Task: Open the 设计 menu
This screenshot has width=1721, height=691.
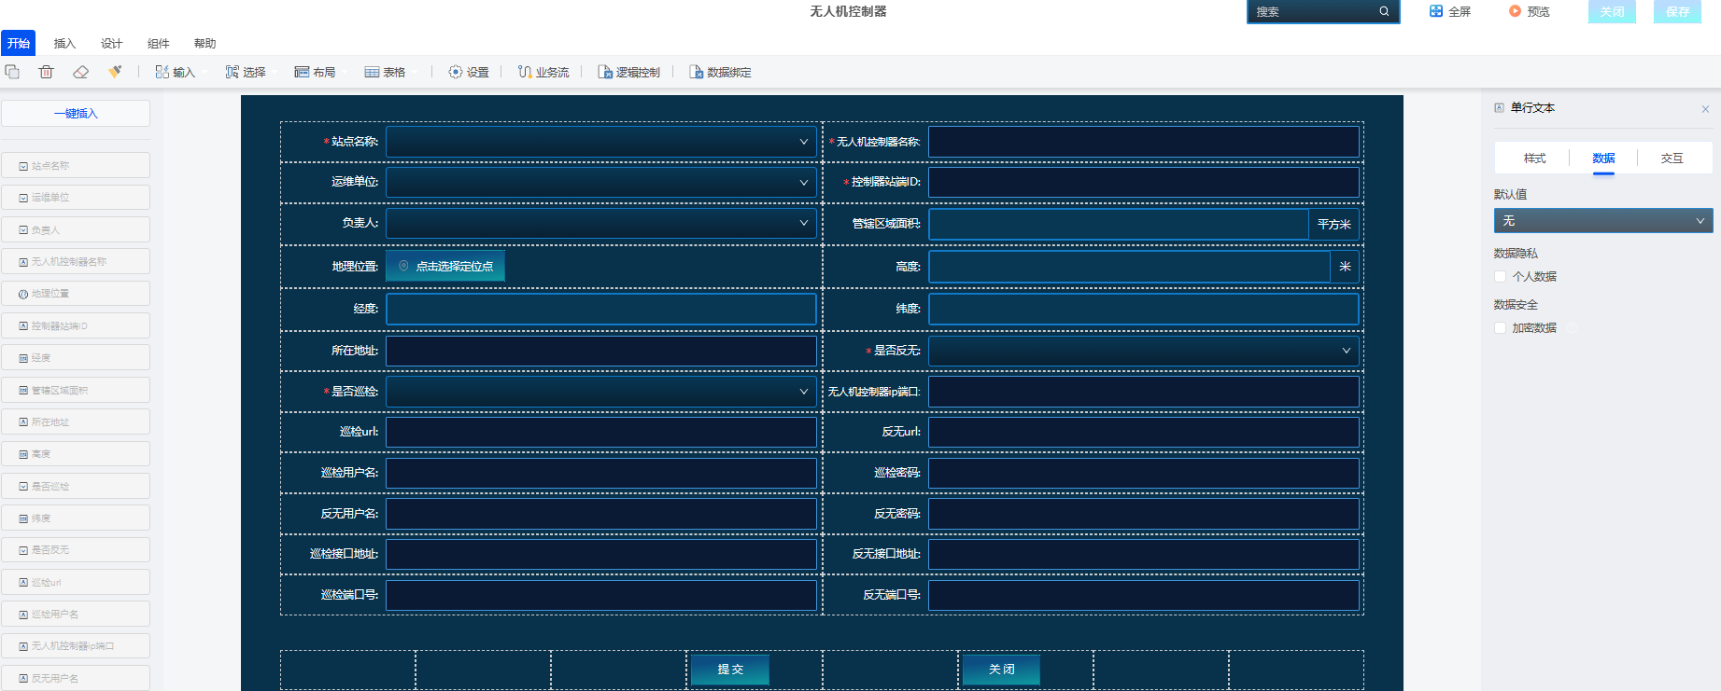Action: click(x=111, y=43)
